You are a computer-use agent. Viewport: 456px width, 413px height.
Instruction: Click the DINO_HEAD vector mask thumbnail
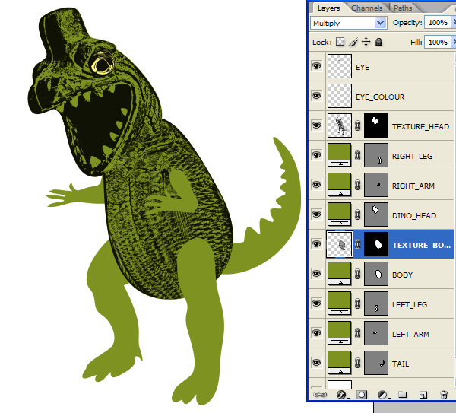point(376,214)
